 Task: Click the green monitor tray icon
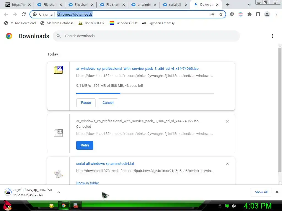tap(227, 206)
